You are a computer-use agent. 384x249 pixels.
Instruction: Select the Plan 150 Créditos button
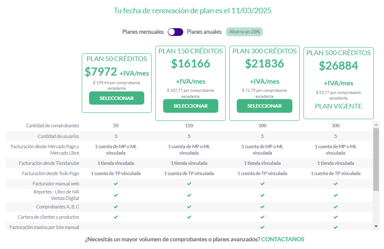[191, 106]
